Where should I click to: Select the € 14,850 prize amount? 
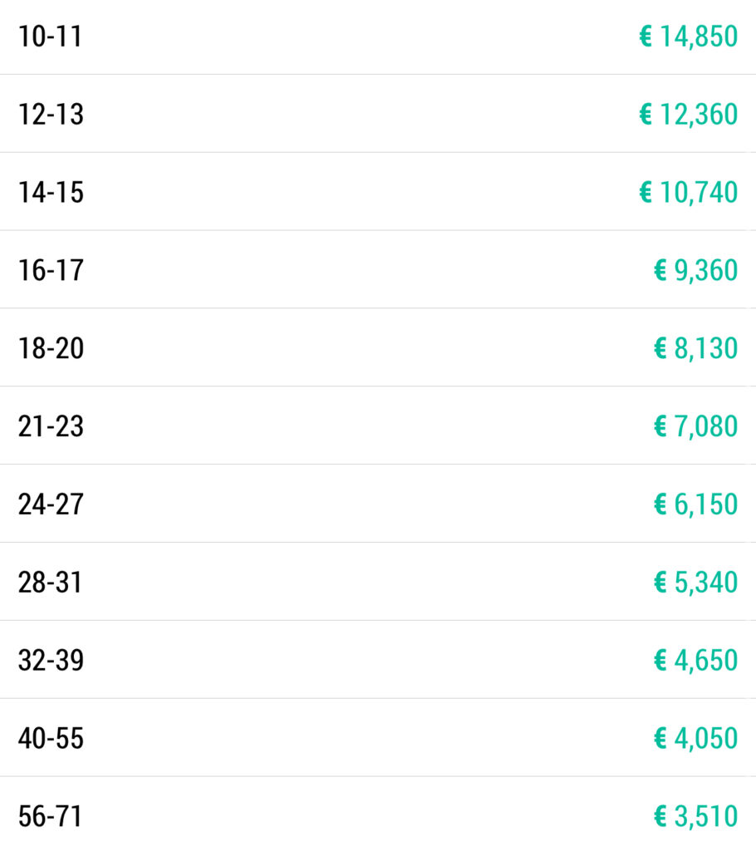688,37
